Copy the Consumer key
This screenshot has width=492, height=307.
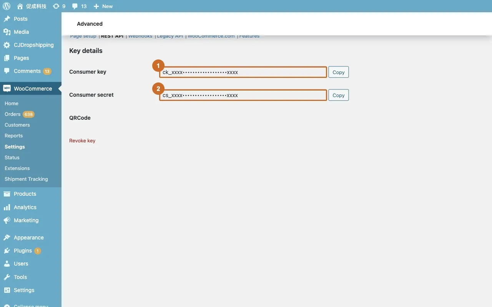tap(339, 72)
